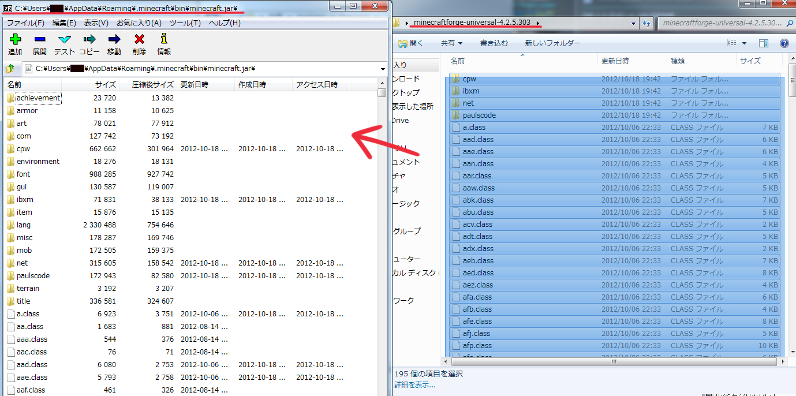Click minecraftforge-universal-4.2.5.303 breadcrumb in Explorer
Viewport: 796px width, 396px height.
point(473,23)
